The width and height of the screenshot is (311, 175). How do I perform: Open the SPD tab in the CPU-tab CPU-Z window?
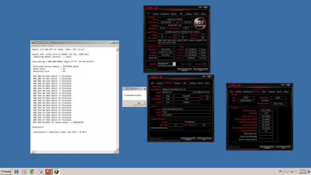point(181,14)
